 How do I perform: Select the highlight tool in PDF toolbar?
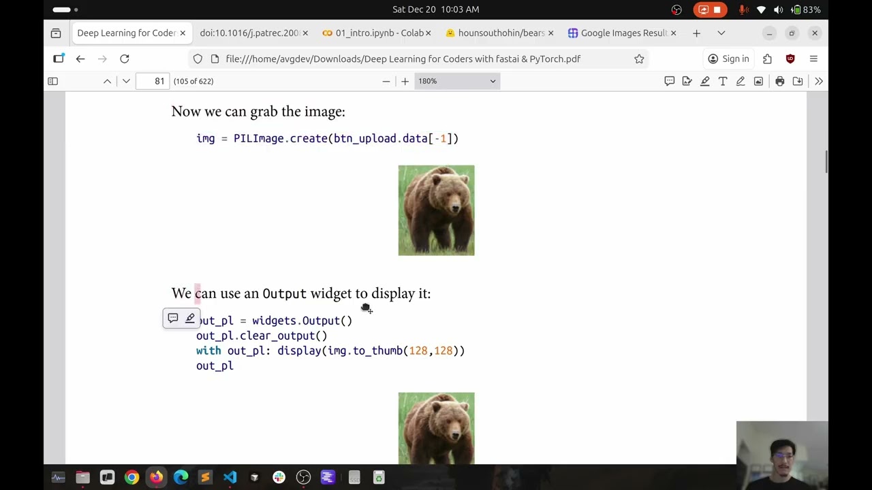click(x=705, y=81)
